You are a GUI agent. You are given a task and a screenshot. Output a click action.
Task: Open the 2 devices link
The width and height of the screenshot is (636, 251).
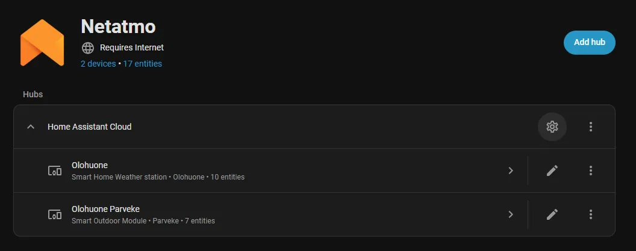(98, 64)
